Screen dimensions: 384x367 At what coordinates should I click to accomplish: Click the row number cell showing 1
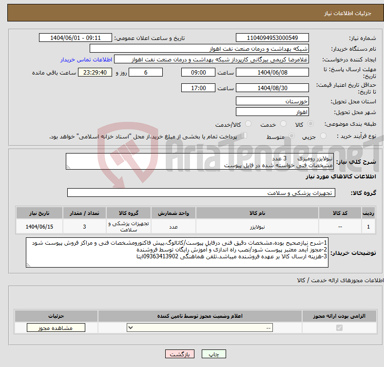pyautogui.click(x=368, y=227)
